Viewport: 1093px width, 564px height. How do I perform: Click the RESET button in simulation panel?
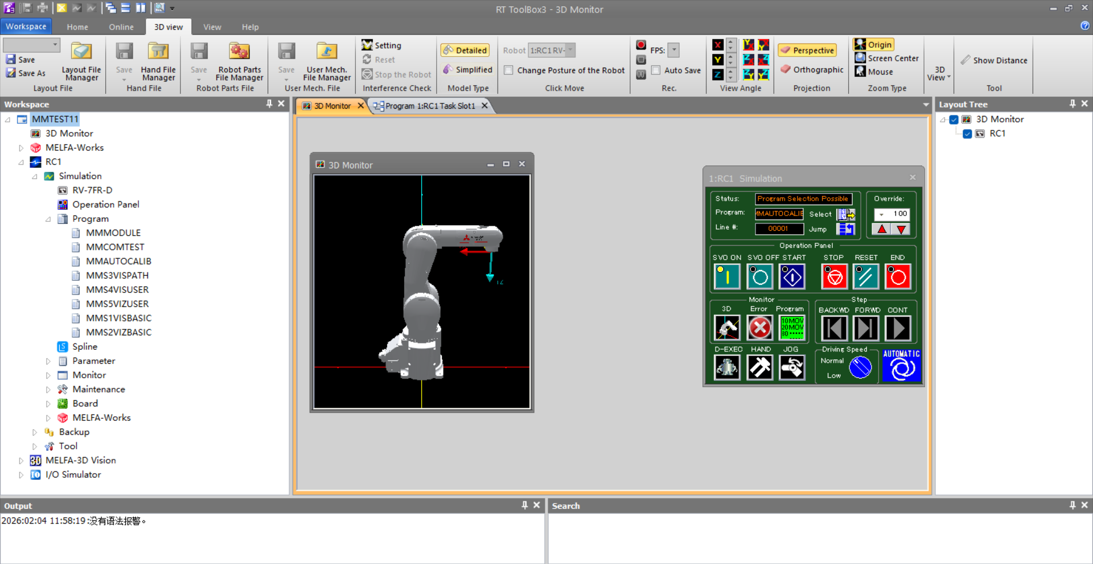pos(866,277)
